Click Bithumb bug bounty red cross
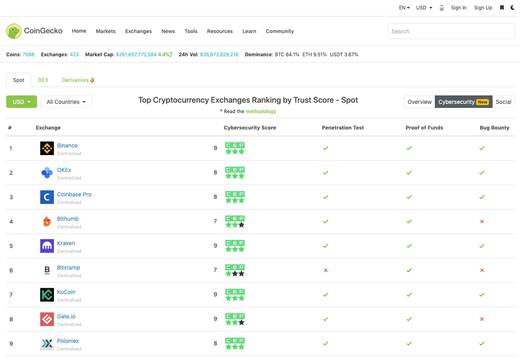This screenshot has width=520, height=358. pos(482,221)
